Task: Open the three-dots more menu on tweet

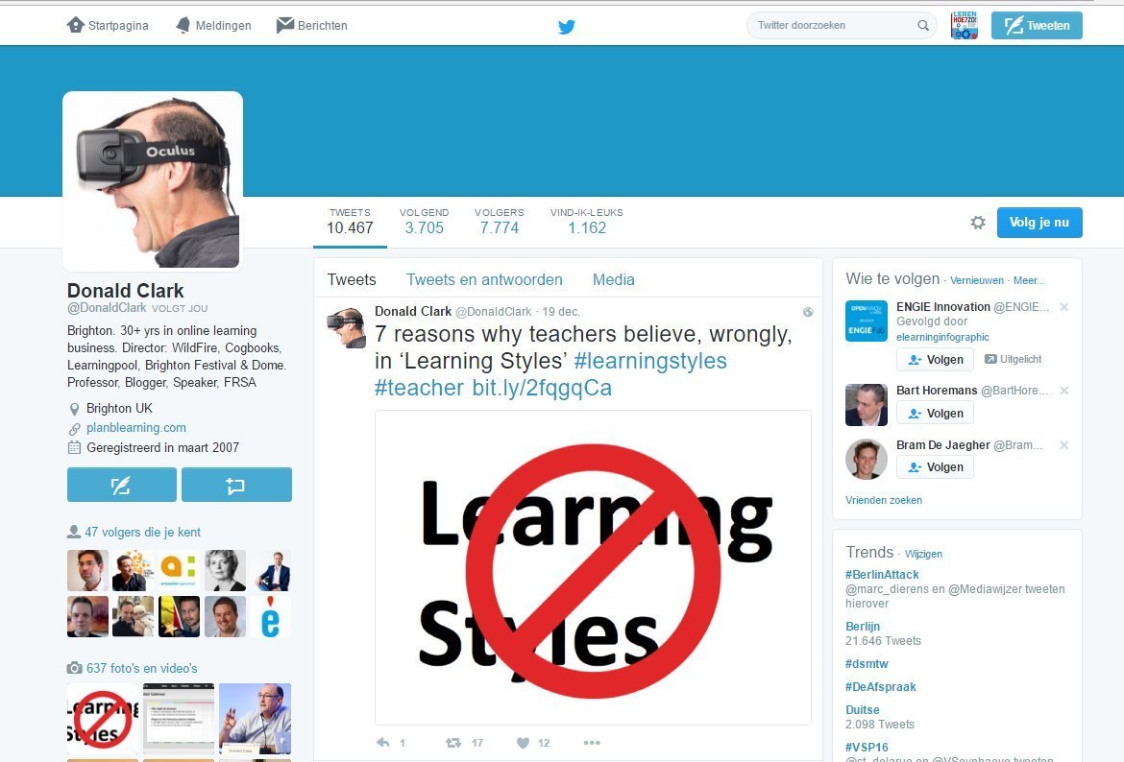Action: (592, 743)
